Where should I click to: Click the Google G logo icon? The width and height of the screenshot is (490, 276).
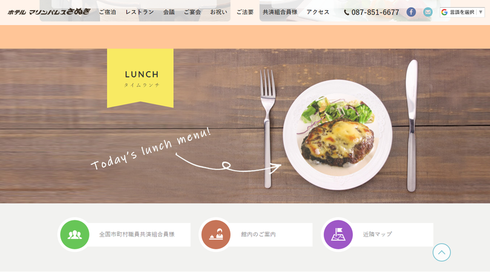tap(445, 12)
